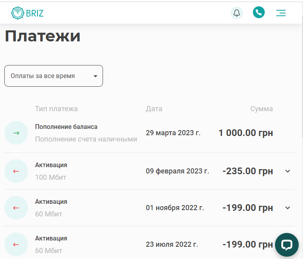The width and height of the screenshot is (303, 259).
Task: Click green arrow icon for balance top-up
Action: (16, 133)
